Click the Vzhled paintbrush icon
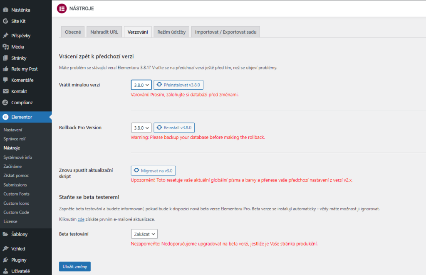The image size is (426, 275). point(5,248)
